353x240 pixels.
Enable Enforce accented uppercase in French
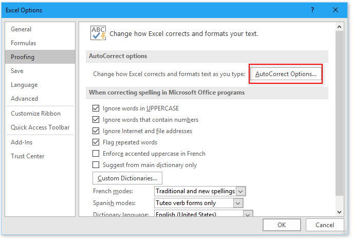click(x=96, y=154)
